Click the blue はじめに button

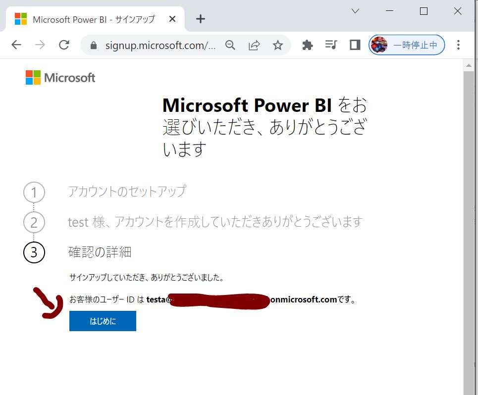(103, 321)
